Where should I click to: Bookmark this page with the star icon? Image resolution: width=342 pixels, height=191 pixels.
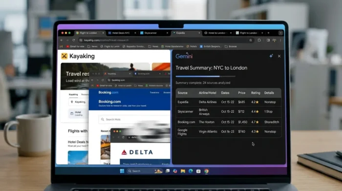[x=251, y=40]
